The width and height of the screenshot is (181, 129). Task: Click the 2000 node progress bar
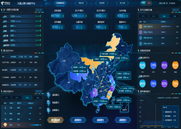click(x=166, y=27)
